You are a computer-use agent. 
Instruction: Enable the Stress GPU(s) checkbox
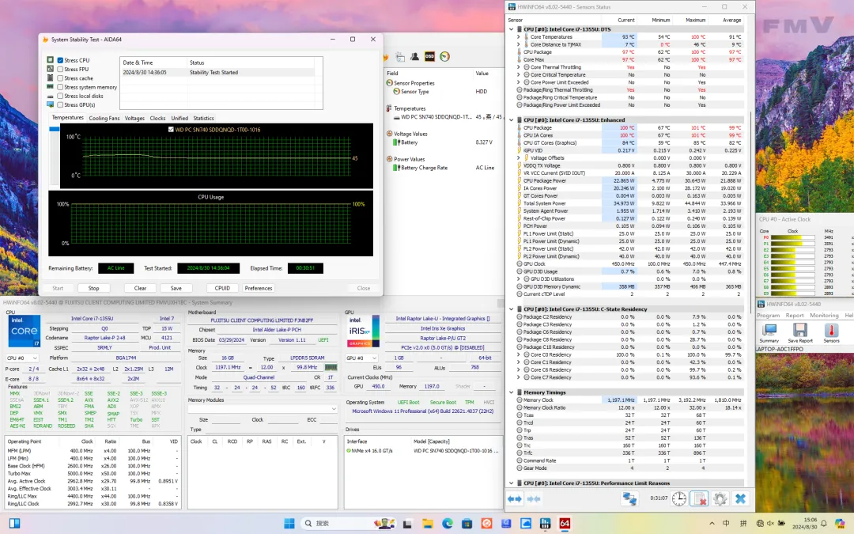[x=61, y=104]
